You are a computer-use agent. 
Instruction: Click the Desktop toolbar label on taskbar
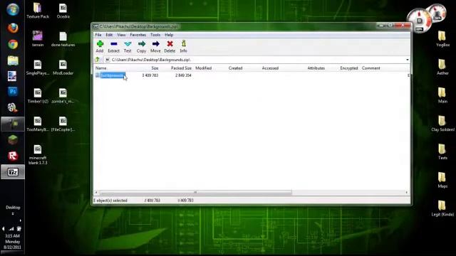click(x=13, y=208)
